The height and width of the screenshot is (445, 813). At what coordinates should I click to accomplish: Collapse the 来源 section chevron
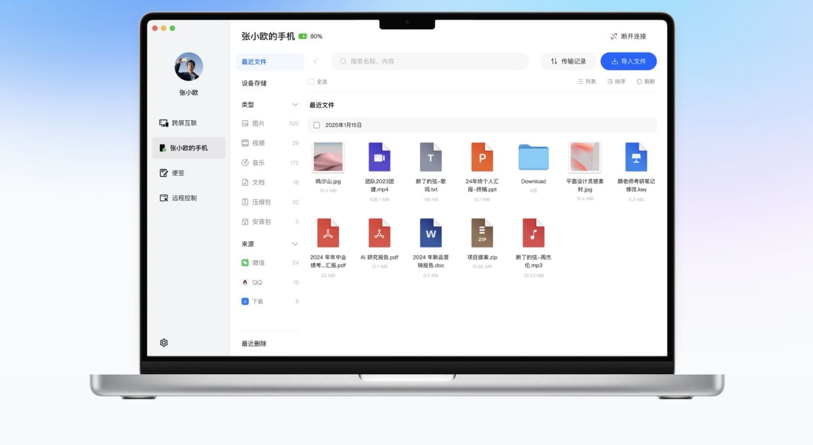(295, 244)
